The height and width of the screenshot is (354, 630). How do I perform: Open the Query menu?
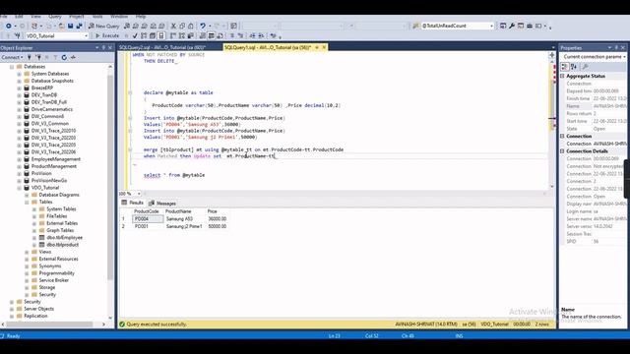point(55,17)
